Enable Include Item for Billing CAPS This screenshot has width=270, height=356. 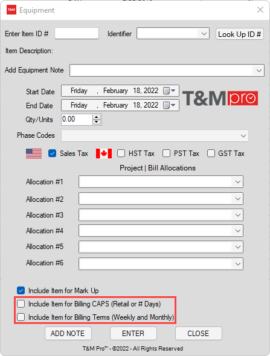pyautogui.click(x=21, y=304)
